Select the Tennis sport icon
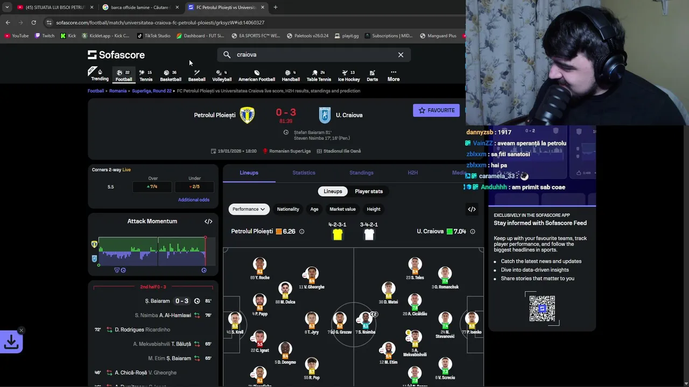Screen dimensions: 689x387 coord(146,75)
